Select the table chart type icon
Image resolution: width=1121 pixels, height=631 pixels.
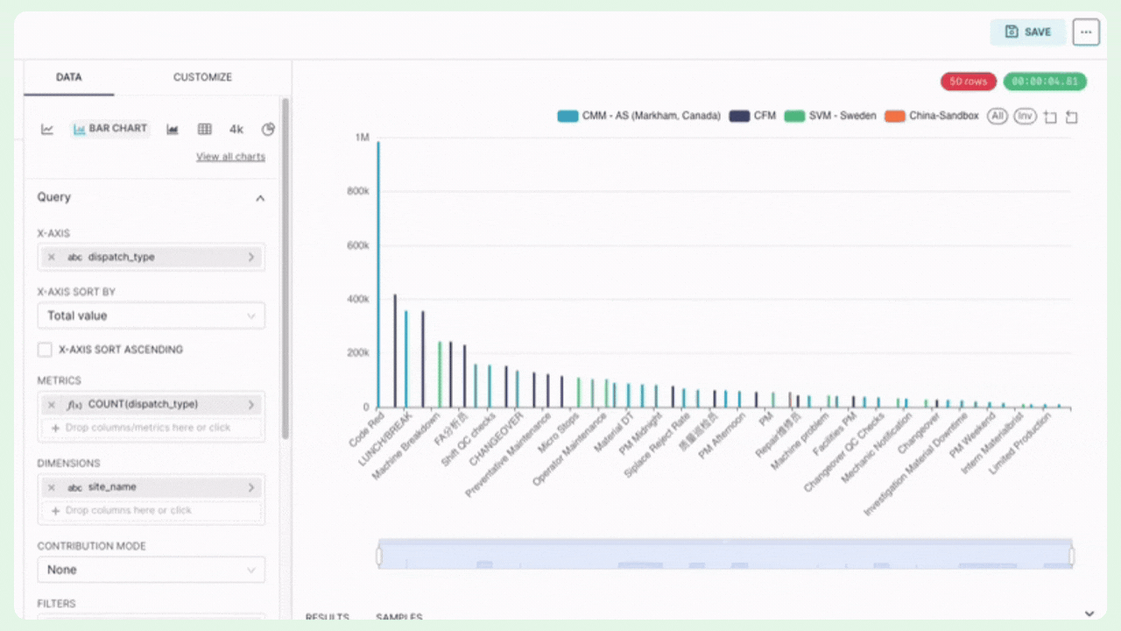205,129
